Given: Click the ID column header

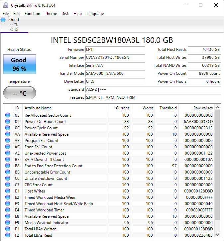Looking at the screenshot, I should (x=17, y=108).
